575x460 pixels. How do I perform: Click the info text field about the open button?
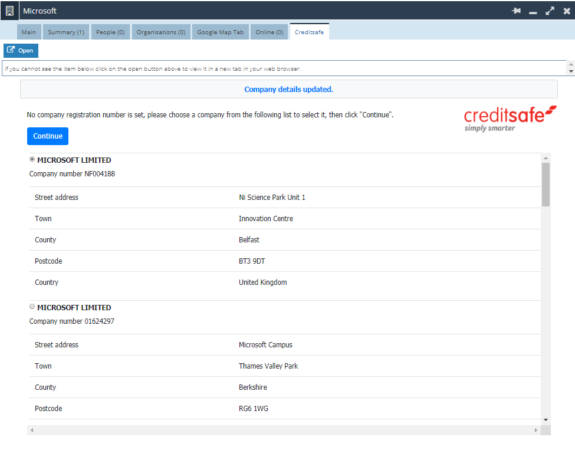(x=285, y=68)
